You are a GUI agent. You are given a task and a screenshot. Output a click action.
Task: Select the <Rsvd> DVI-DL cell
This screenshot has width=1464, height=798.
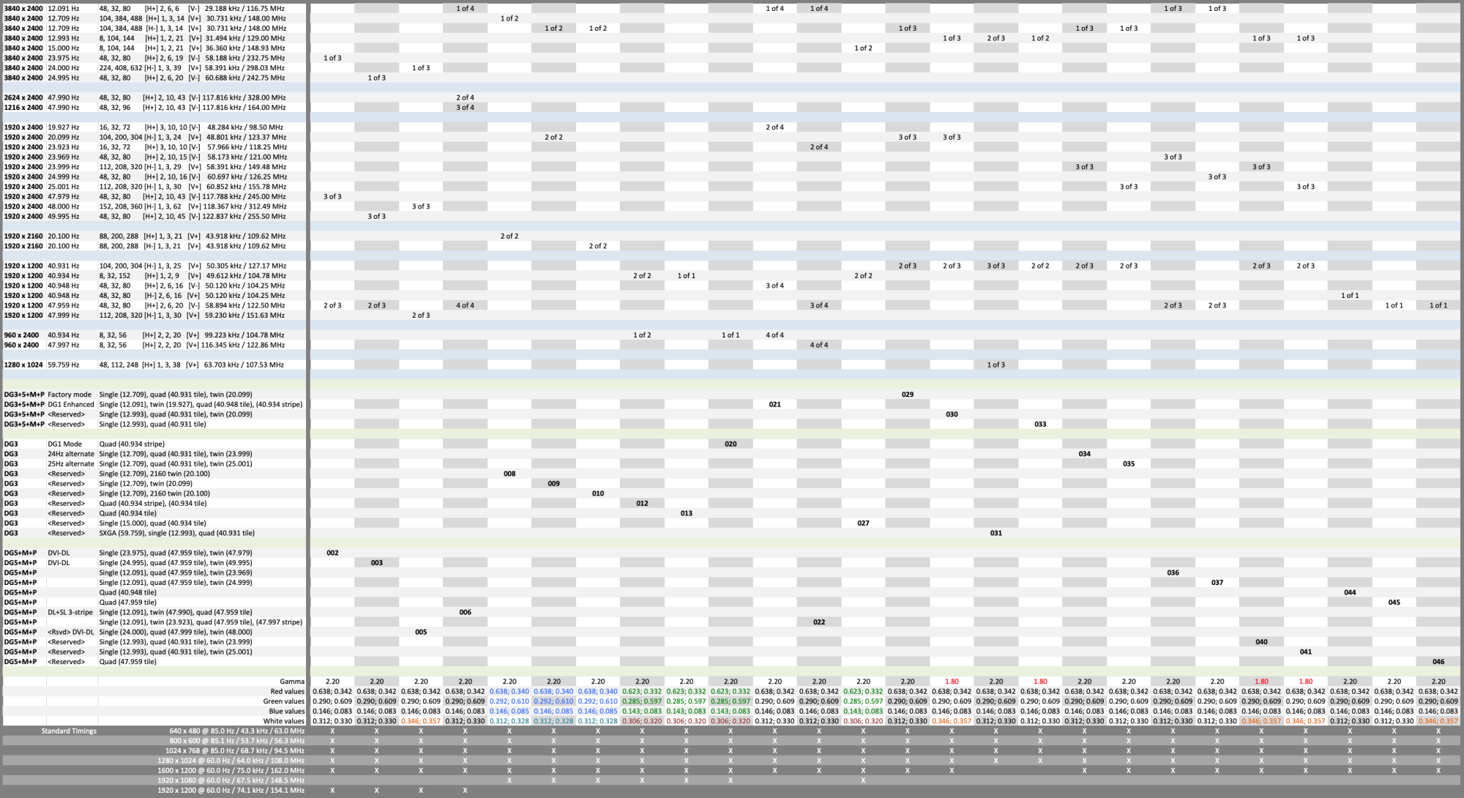[x=71, y=632]
